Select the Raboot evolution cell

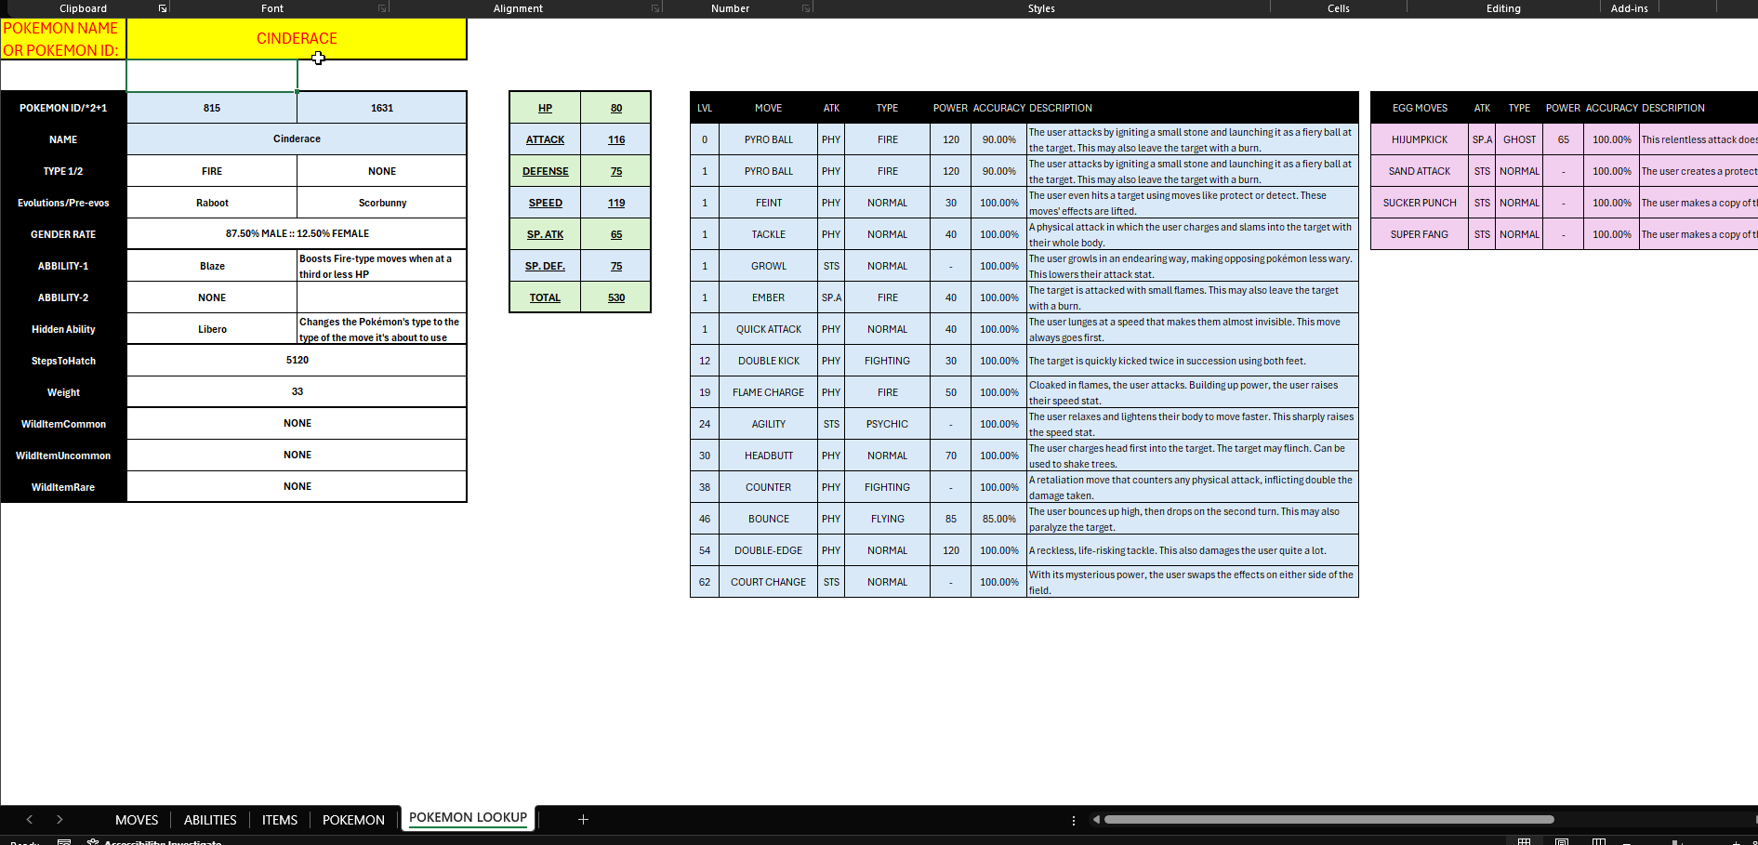pos(212,203)
